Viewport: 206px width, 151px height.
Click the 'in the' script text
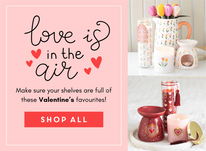pyautogui.click(x=65, y=54)
